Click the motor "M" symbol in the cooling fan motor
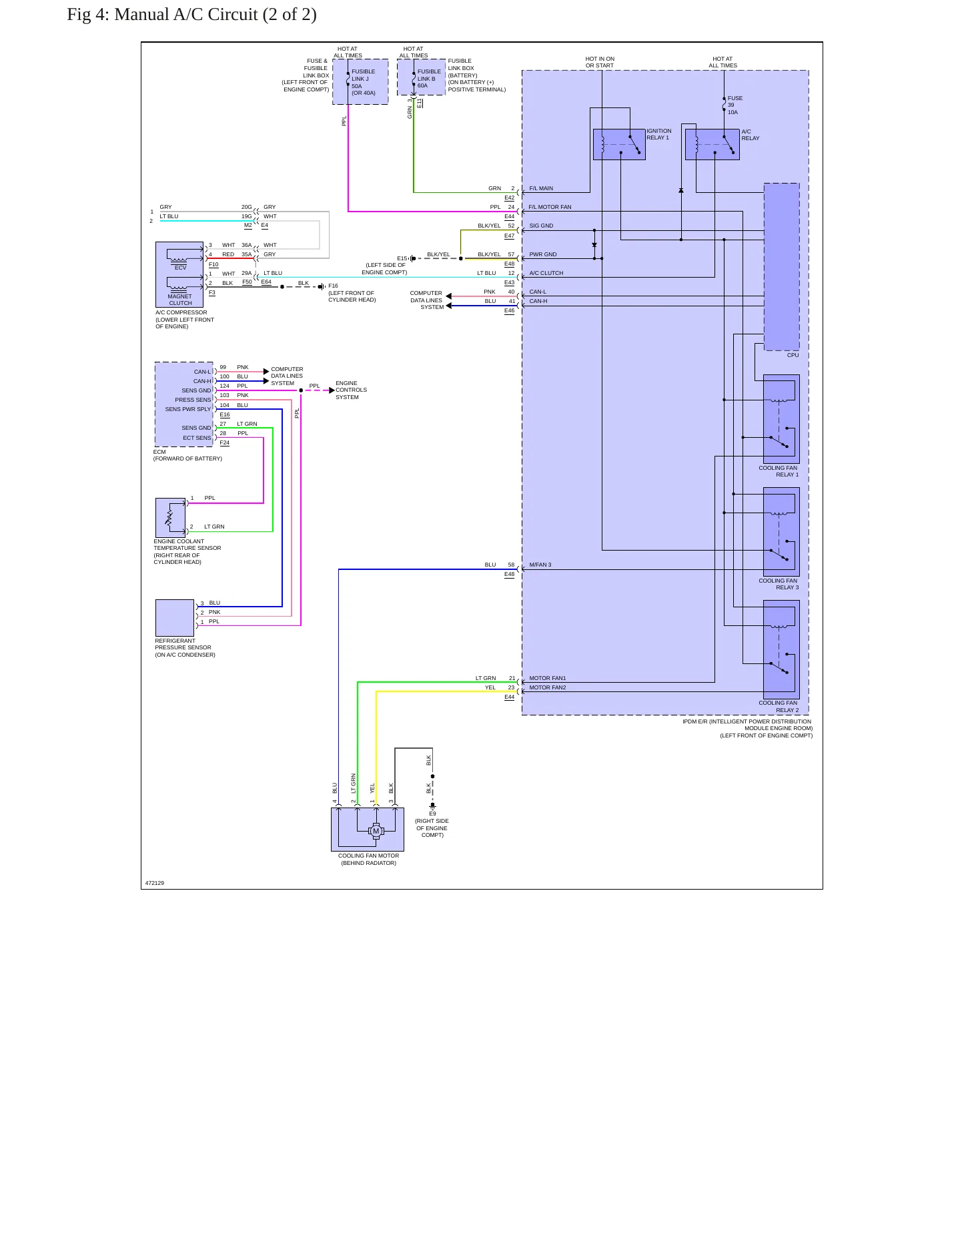The width and height of the screenshot is (964, 1248). [376, 831]
